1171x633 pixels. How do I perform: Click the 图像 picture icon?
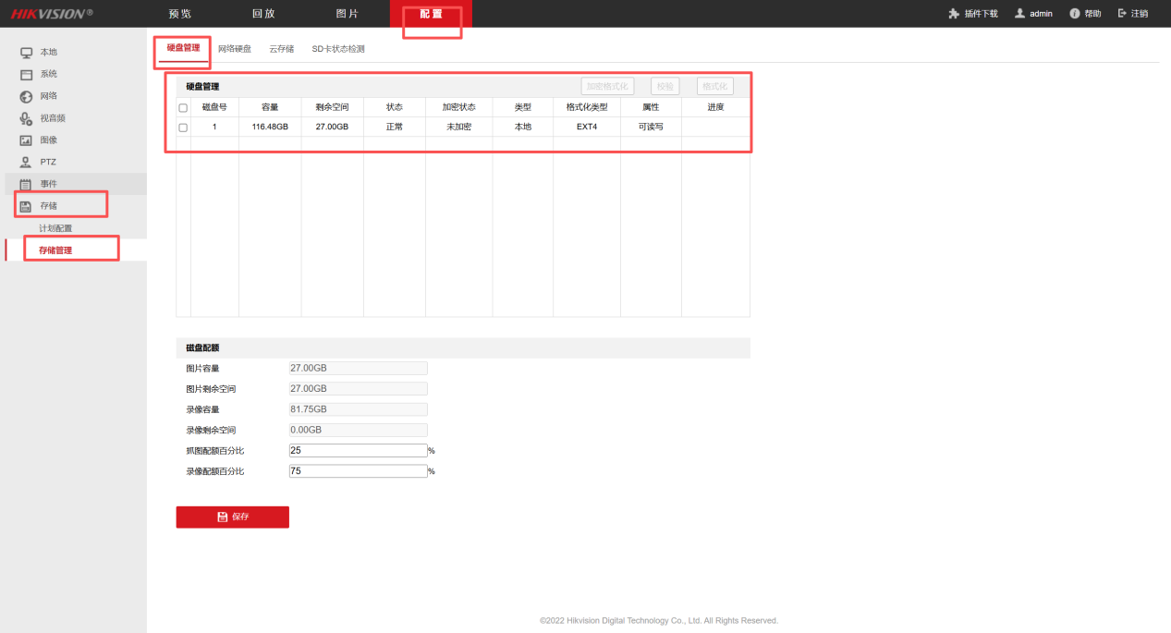pos(26,140)
